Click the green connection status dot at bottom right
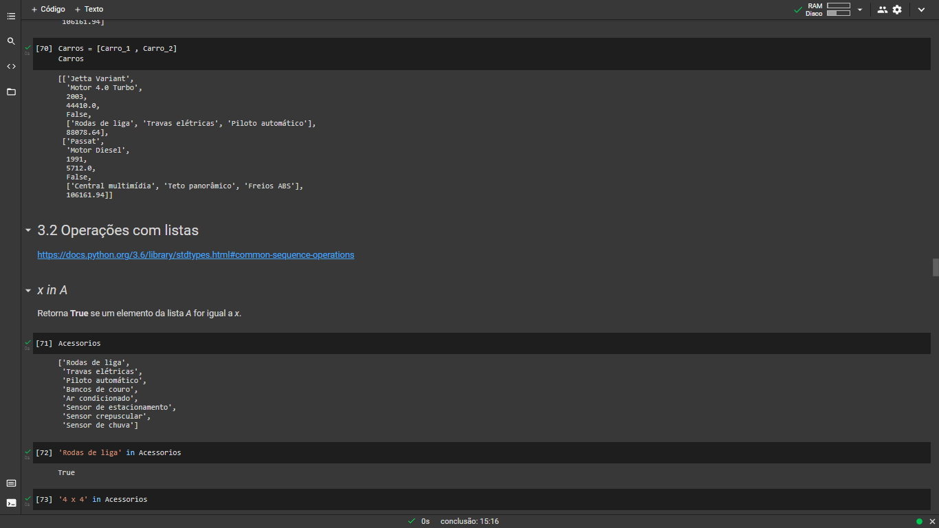This screenshot has height=528, width=939. (x=919, y=521)
